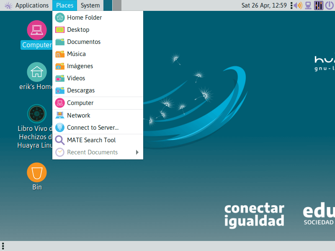The image size is (335, 251).
Task: Click the Desktop folder icon in menu
Action: click(60, 30)
